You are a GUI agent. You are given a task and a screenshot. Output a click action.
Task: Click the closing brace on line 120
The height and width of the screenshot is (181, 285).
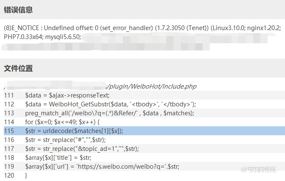(x=26, y=175)
